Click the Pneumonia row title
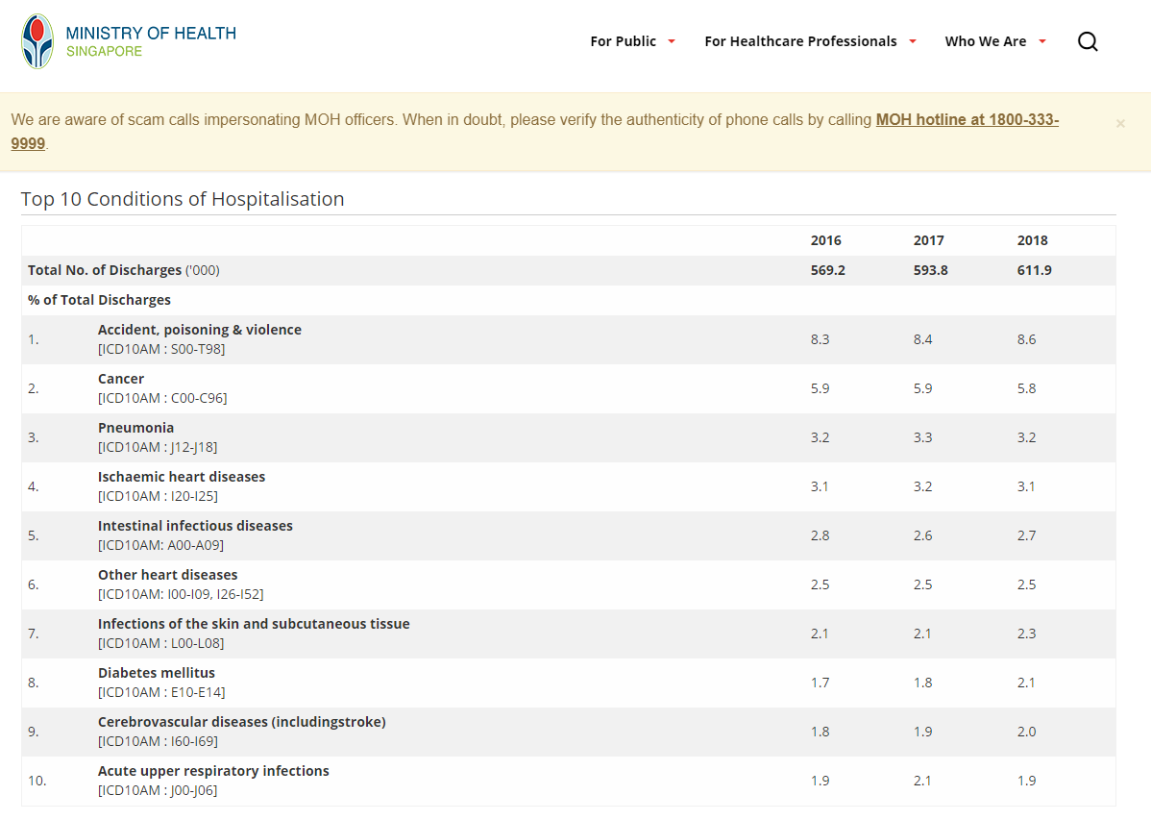The image size is (1151, 820). tap(135, 428)
